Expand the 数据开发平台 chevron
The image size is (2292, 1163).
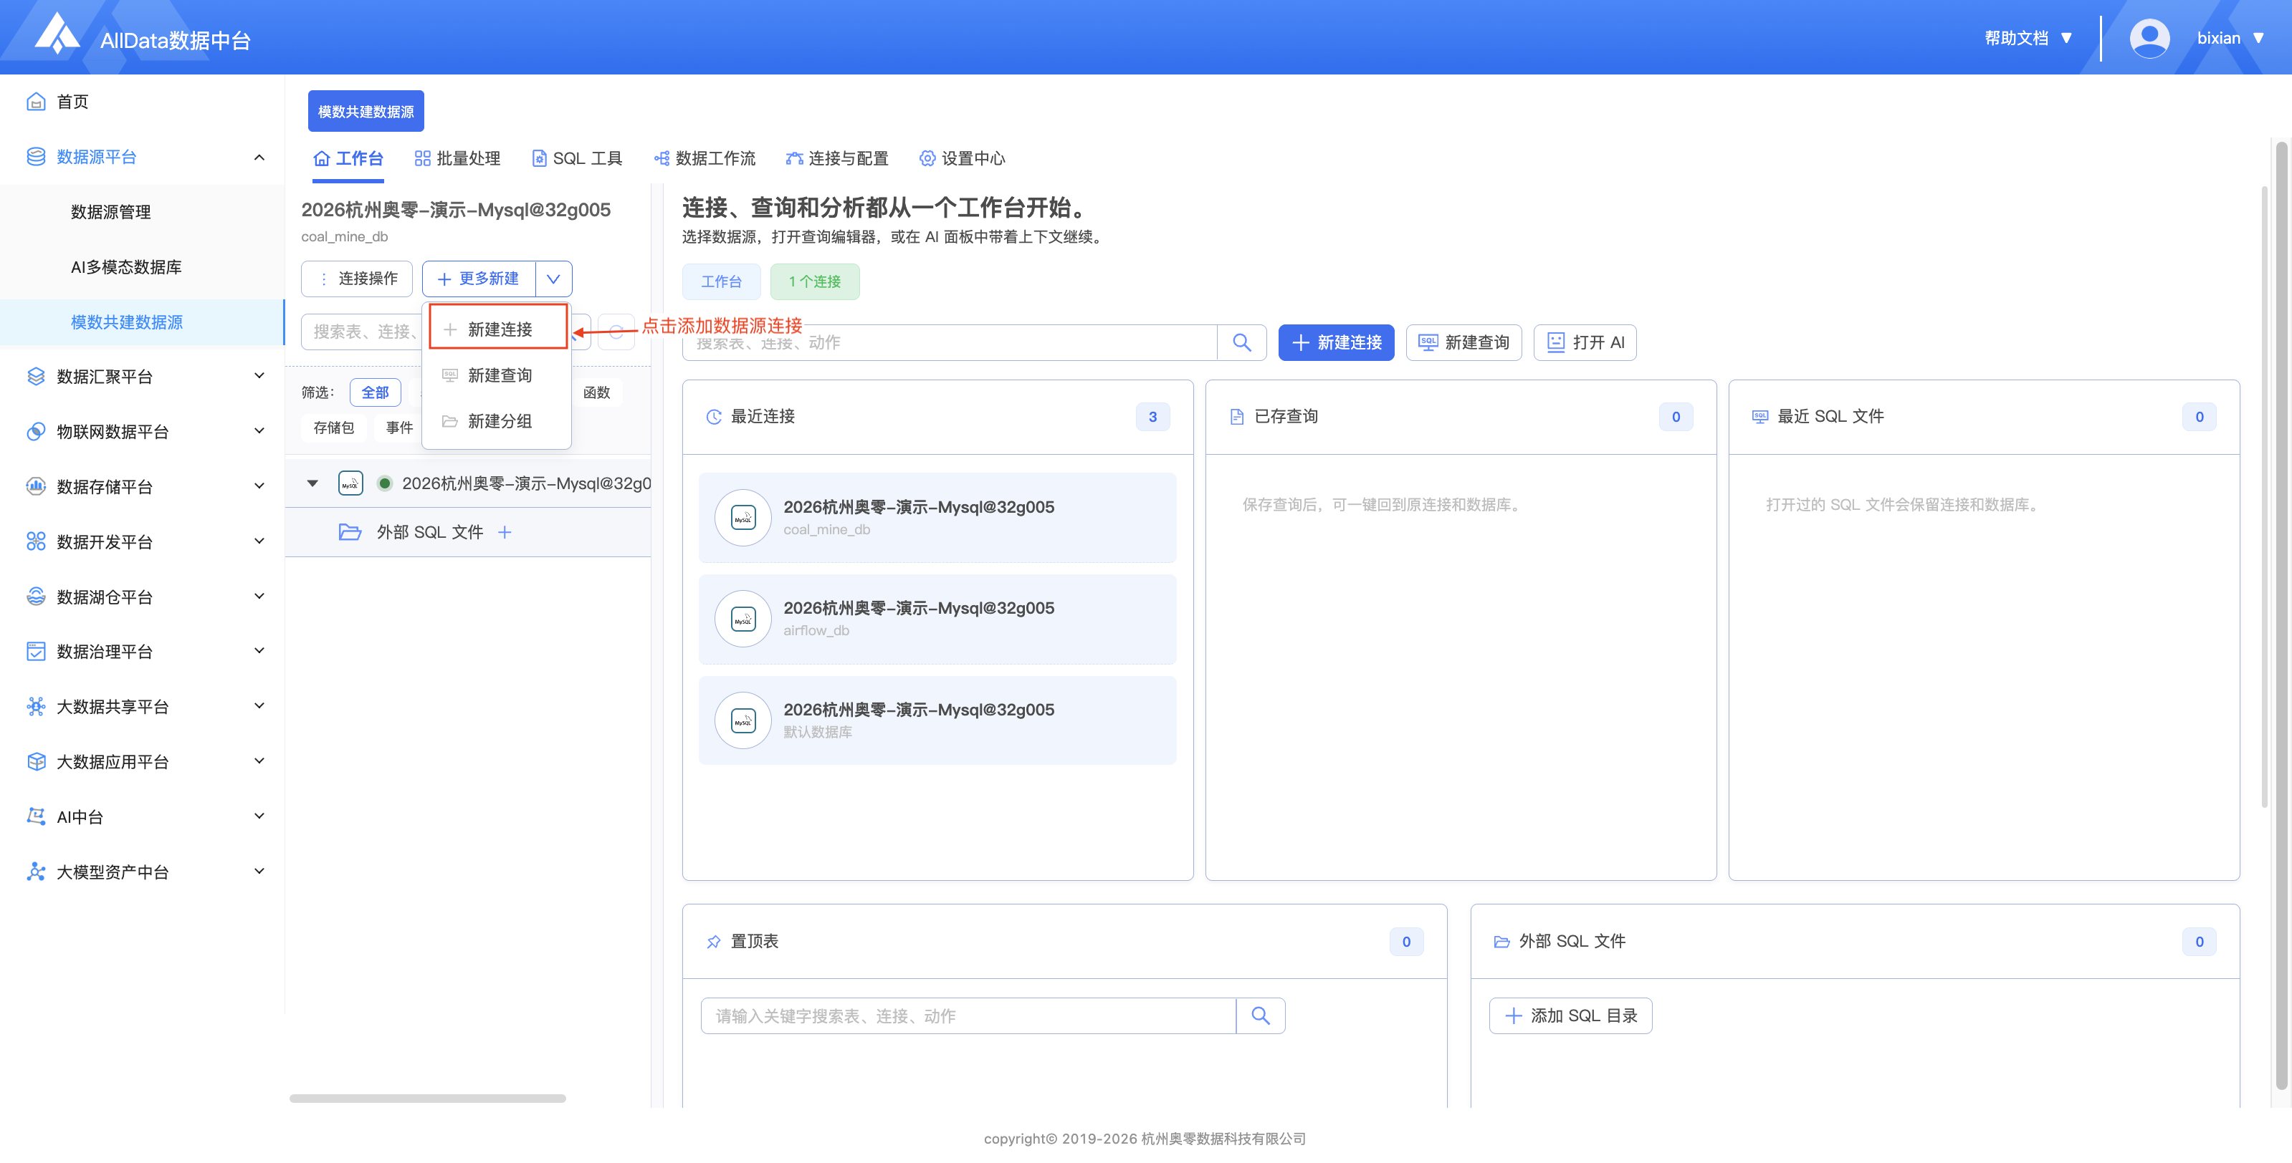point(259,541)
